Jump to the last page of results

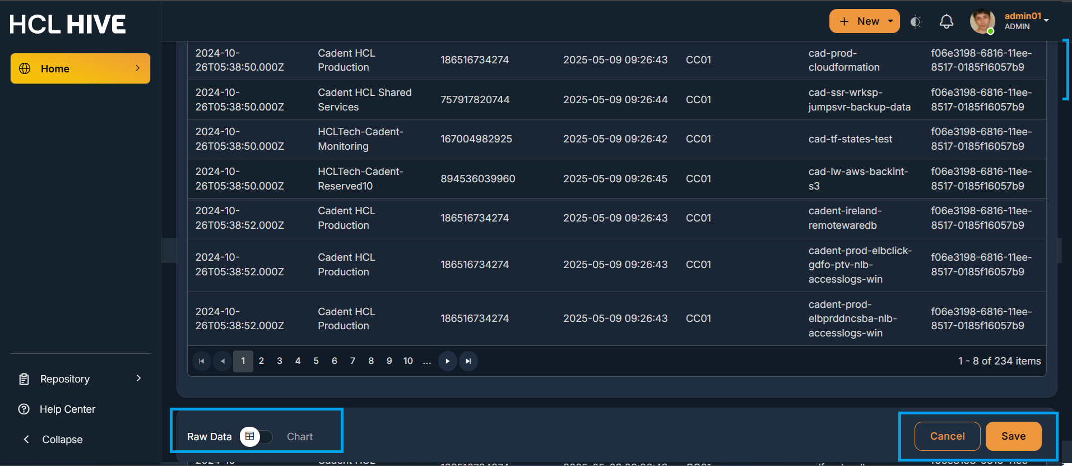468,361
